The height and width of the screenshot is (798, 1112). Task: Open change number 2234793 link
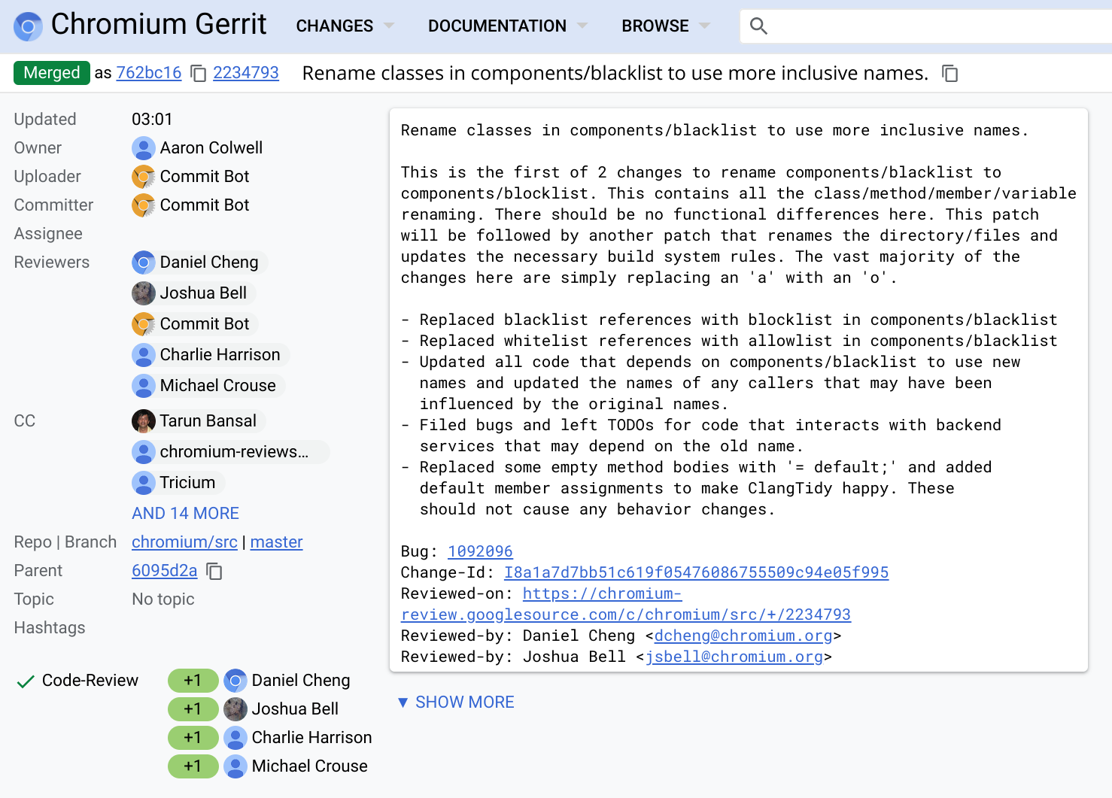click(x=245, y=73)
